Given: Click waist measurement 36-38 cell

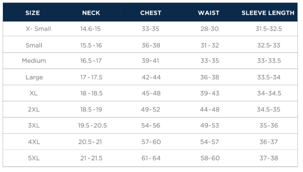Looking at the screenshot, I should pyautogui.click(x=209, y=77).
